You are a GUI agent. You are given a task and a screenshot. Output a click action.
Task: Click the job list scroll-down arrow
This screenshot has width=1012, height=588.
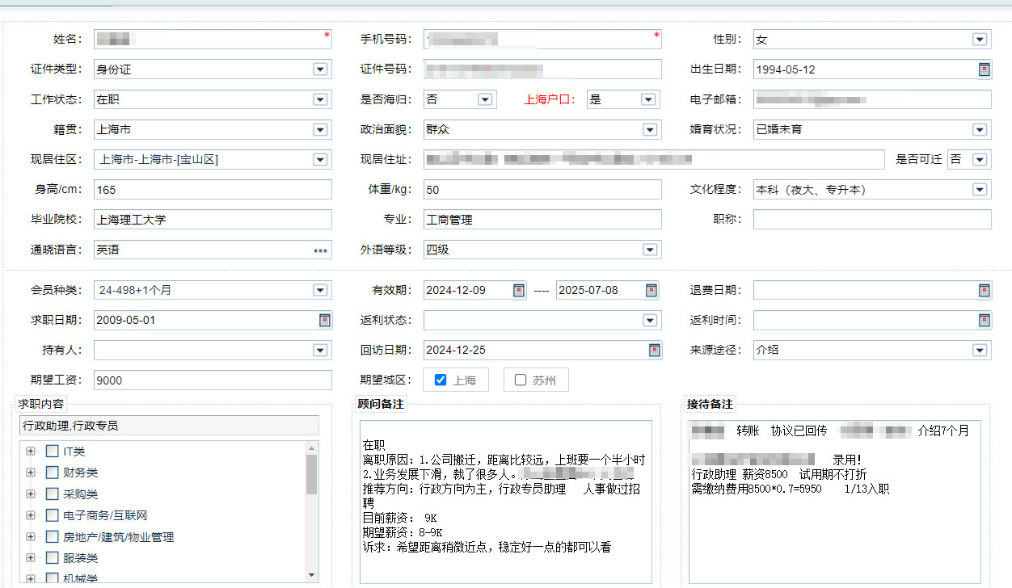pyautogui.click(x=311, y=574)
